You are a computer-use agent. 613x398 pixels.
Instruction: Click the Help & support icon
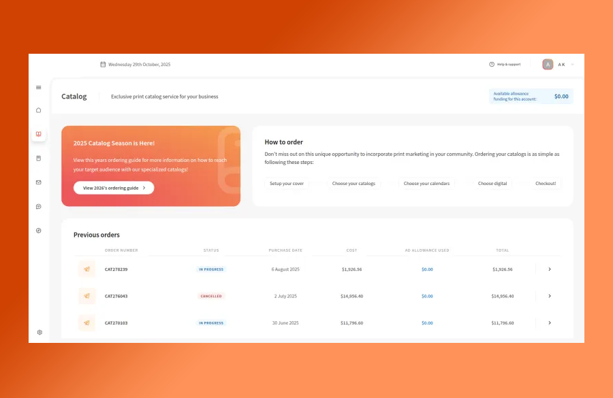point(491,63)
